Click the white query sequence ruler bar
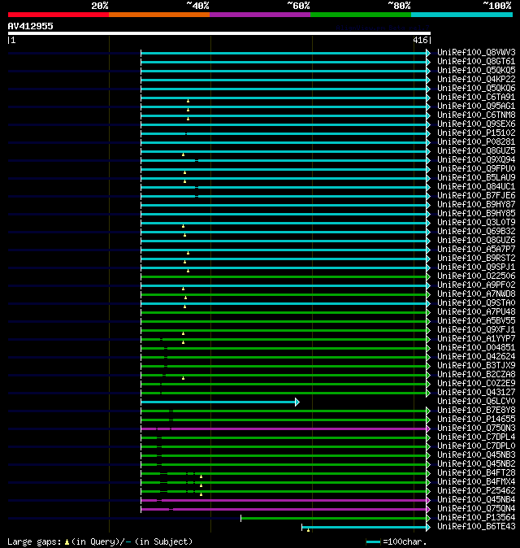 point(219,33)
